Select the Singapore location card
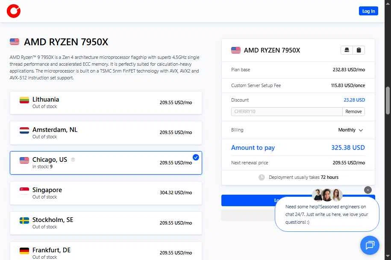Image resolution: width=391 pixels, height=260 pixels. pos(106,193)
